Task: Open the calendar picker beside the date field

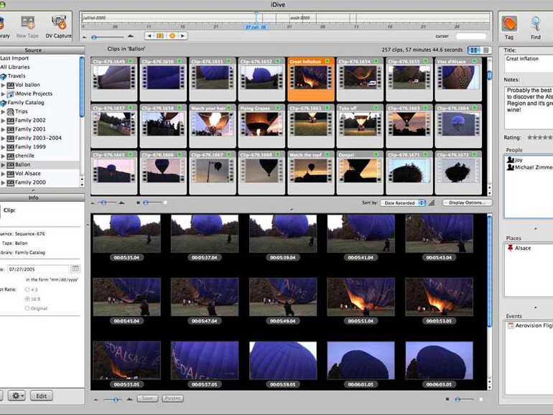Action: [76, 269]
